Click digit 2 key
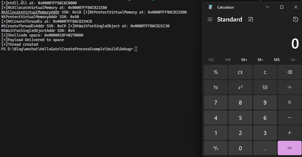This screenshot has height=157, width=302. click(x=240, y=133)
